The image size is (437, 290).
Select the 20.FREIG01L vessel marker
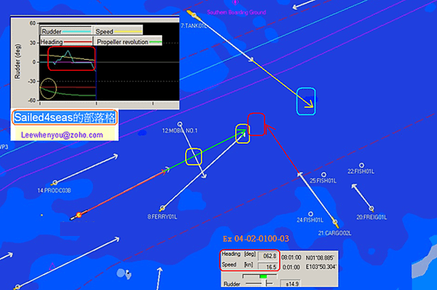click(x=371, y=208)
